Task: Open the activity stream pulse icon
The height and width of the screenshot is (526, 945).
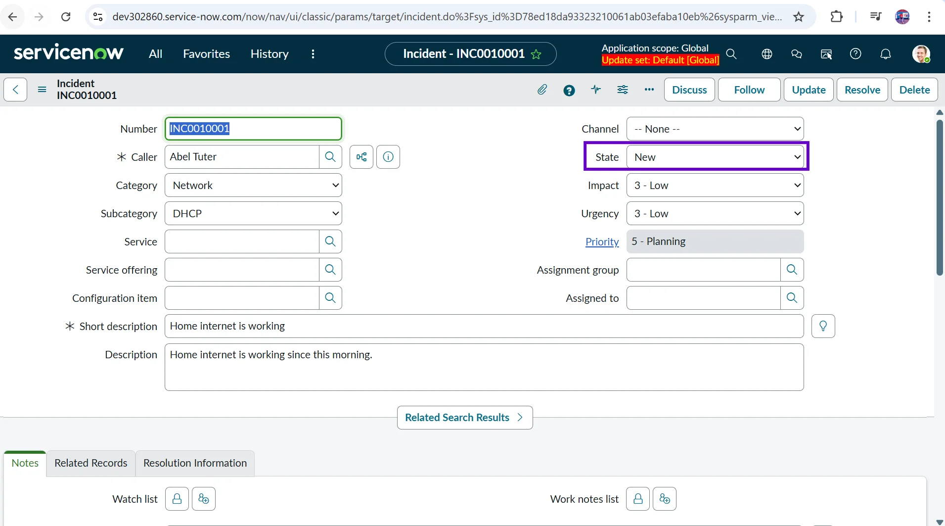Action: [x=596, y=90]
